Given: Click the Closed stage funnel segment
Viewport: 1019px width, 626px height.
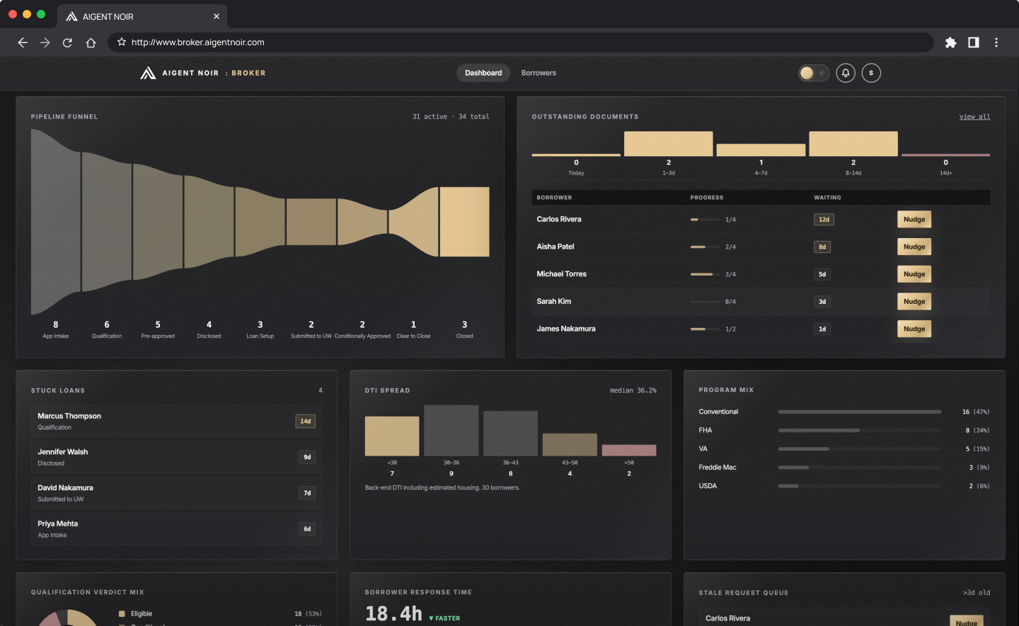Looking at the screenshot, I should coord(465,222).
